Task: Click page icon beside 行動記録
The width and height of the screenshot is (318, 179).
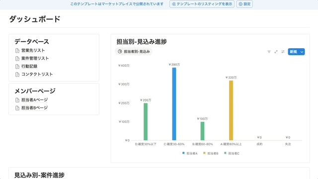Action: tap(17, 66)
